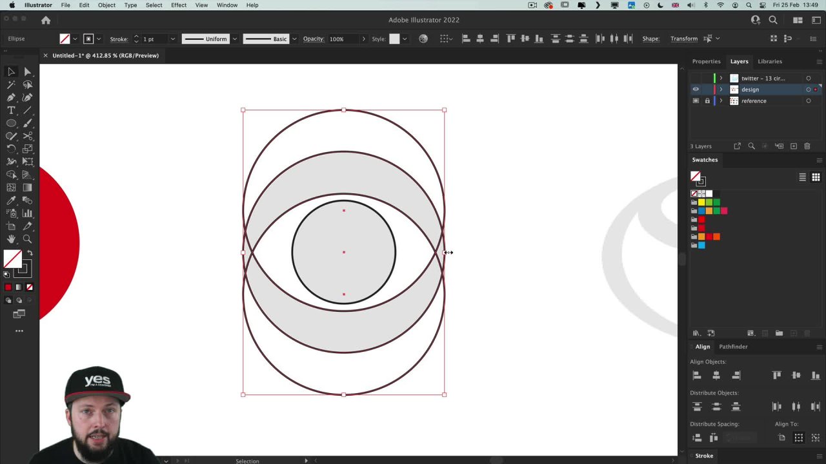Click the Opacity label in control bar

(x=314, y=39)
